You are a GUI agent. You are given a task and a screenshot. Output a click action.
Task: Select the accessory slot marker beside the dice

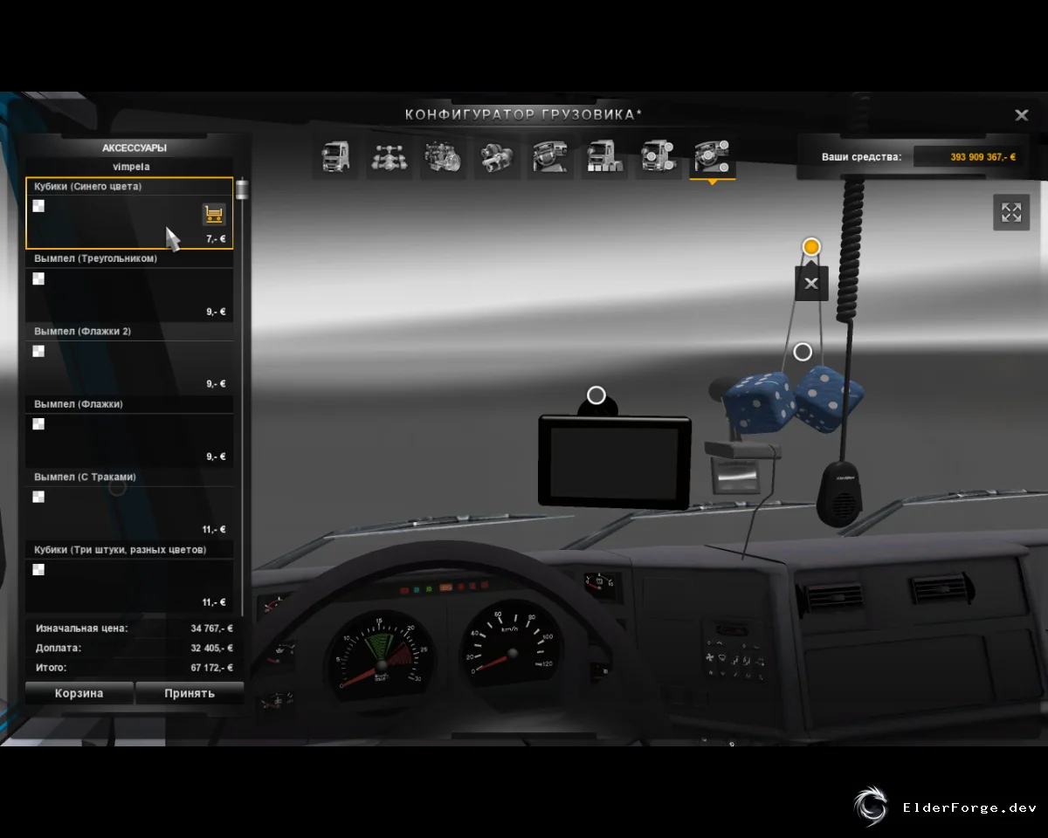click(803, 352)
